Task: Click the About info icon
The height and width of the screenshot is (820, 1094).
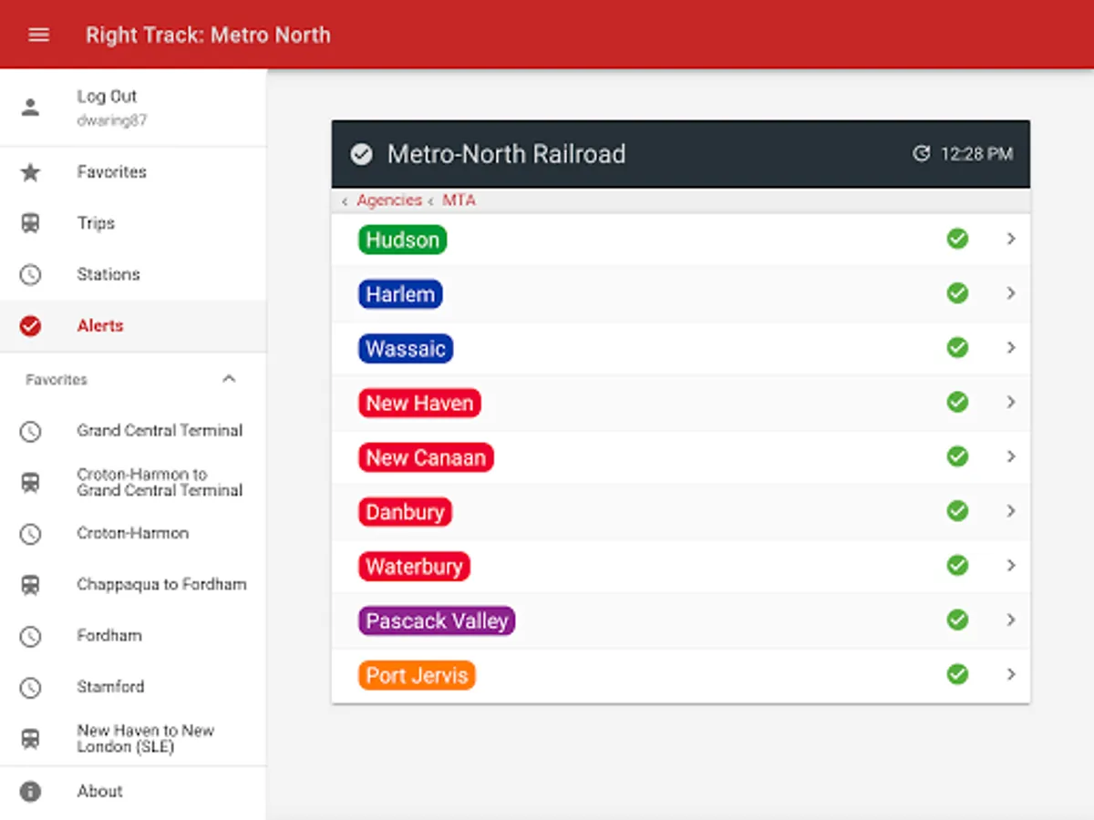Action: coord(31,791)
